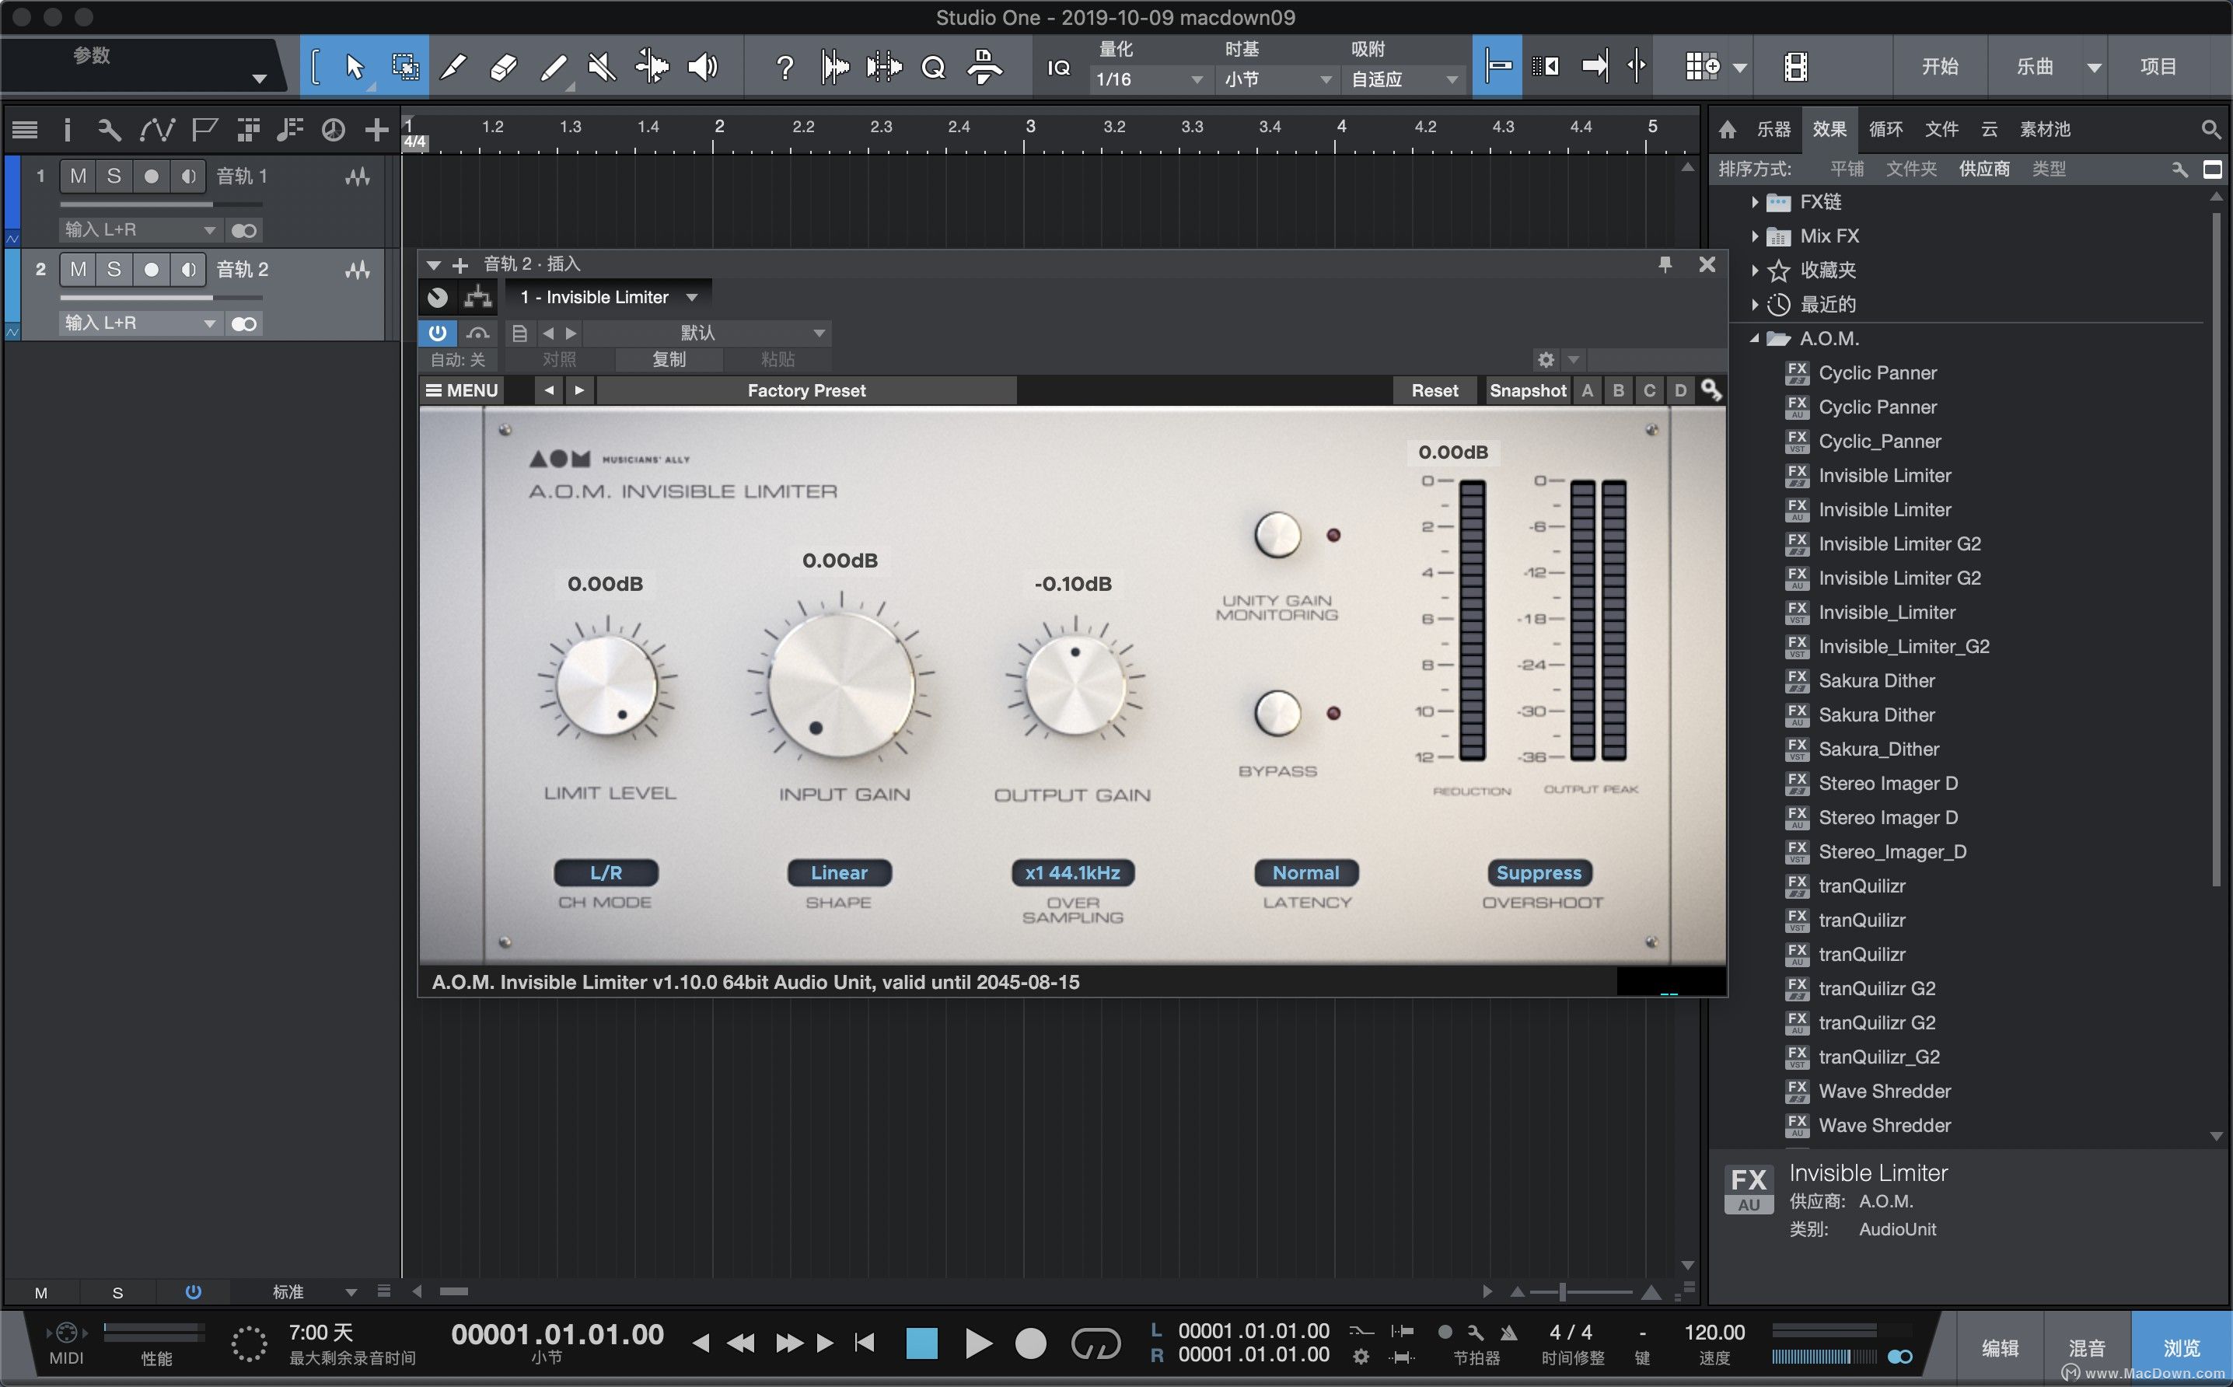This screenshot has height=1387, width=2233.
Task: Go to browser home icon
Action: point(1728,129)
